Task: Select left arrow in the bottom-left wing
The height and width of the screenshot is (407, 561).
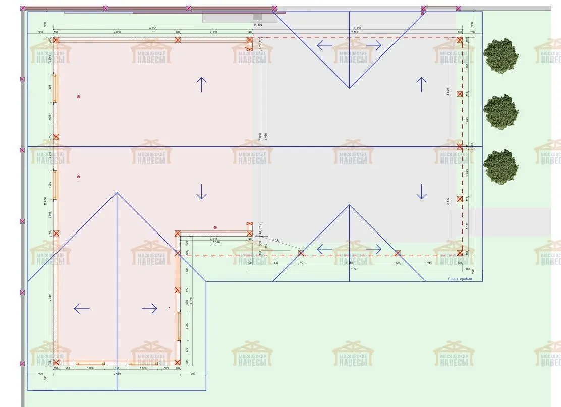Action: [x=82, y=309]
